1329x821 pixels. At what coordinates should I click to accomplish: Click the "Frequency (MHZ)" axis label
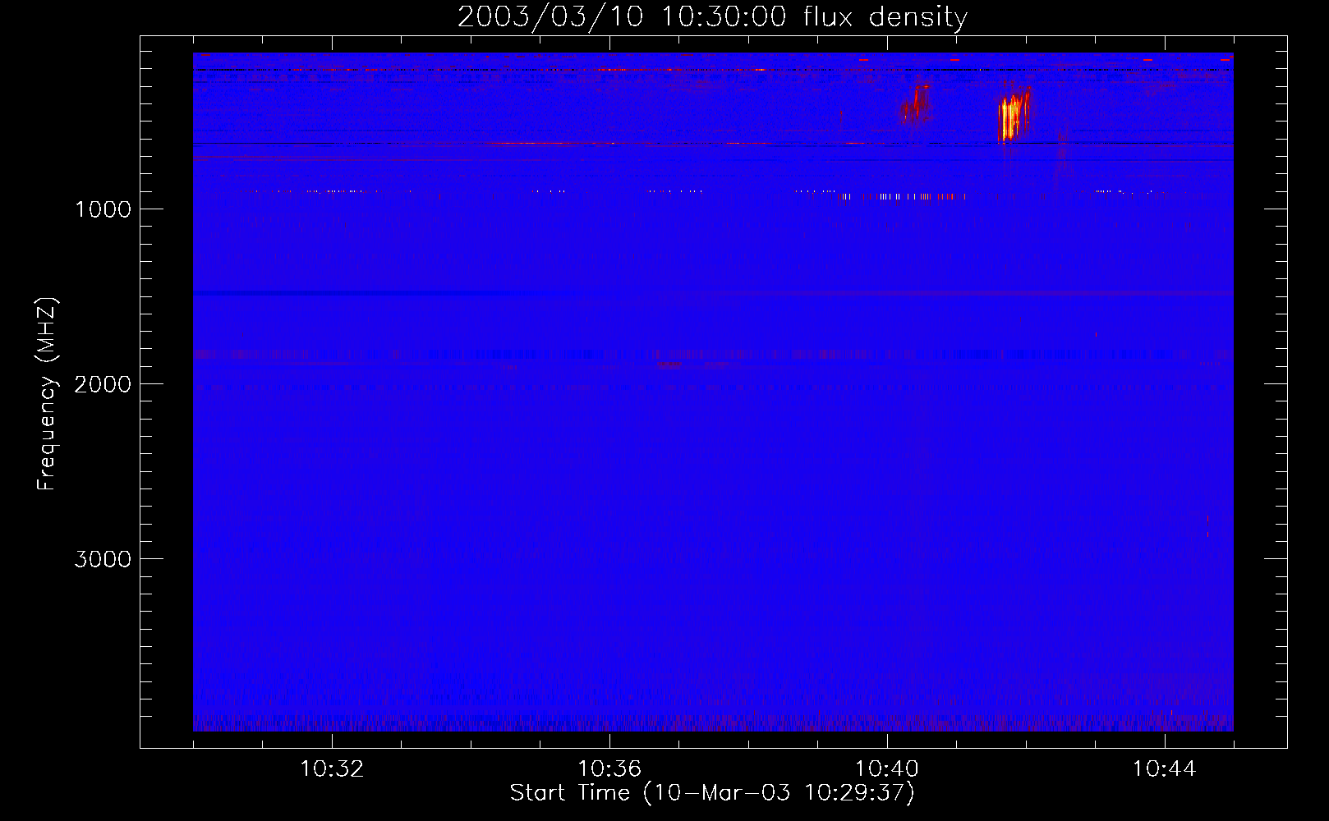click(48, 394)
